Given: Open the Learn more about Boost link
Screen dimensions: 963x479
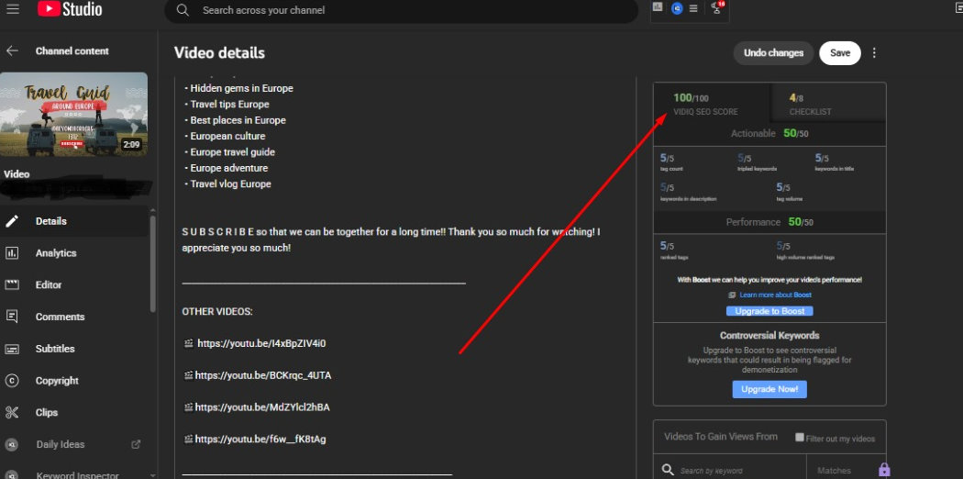Looking at the screenshot, I should click(775, 295).
